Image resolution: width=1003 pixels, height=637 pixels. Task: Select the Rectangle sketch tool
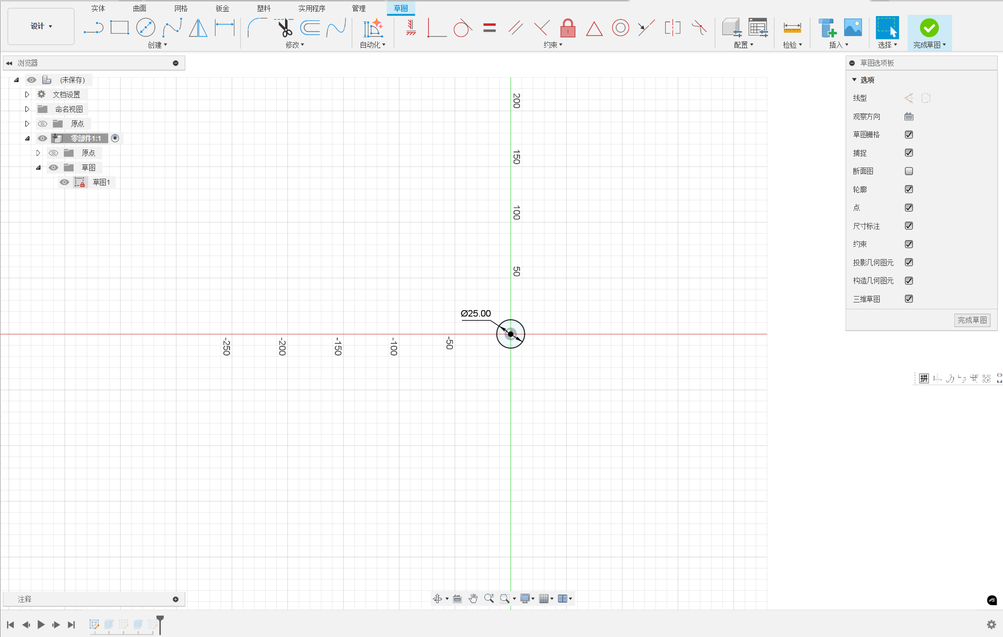[119, 28]
